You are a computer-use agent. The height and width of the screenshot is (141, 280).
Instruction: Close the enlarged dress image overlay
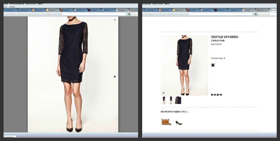click(x=115, y=20)
